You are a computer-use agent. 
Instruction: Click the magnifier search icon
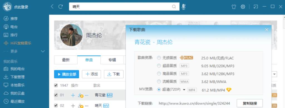pos(174,7)
